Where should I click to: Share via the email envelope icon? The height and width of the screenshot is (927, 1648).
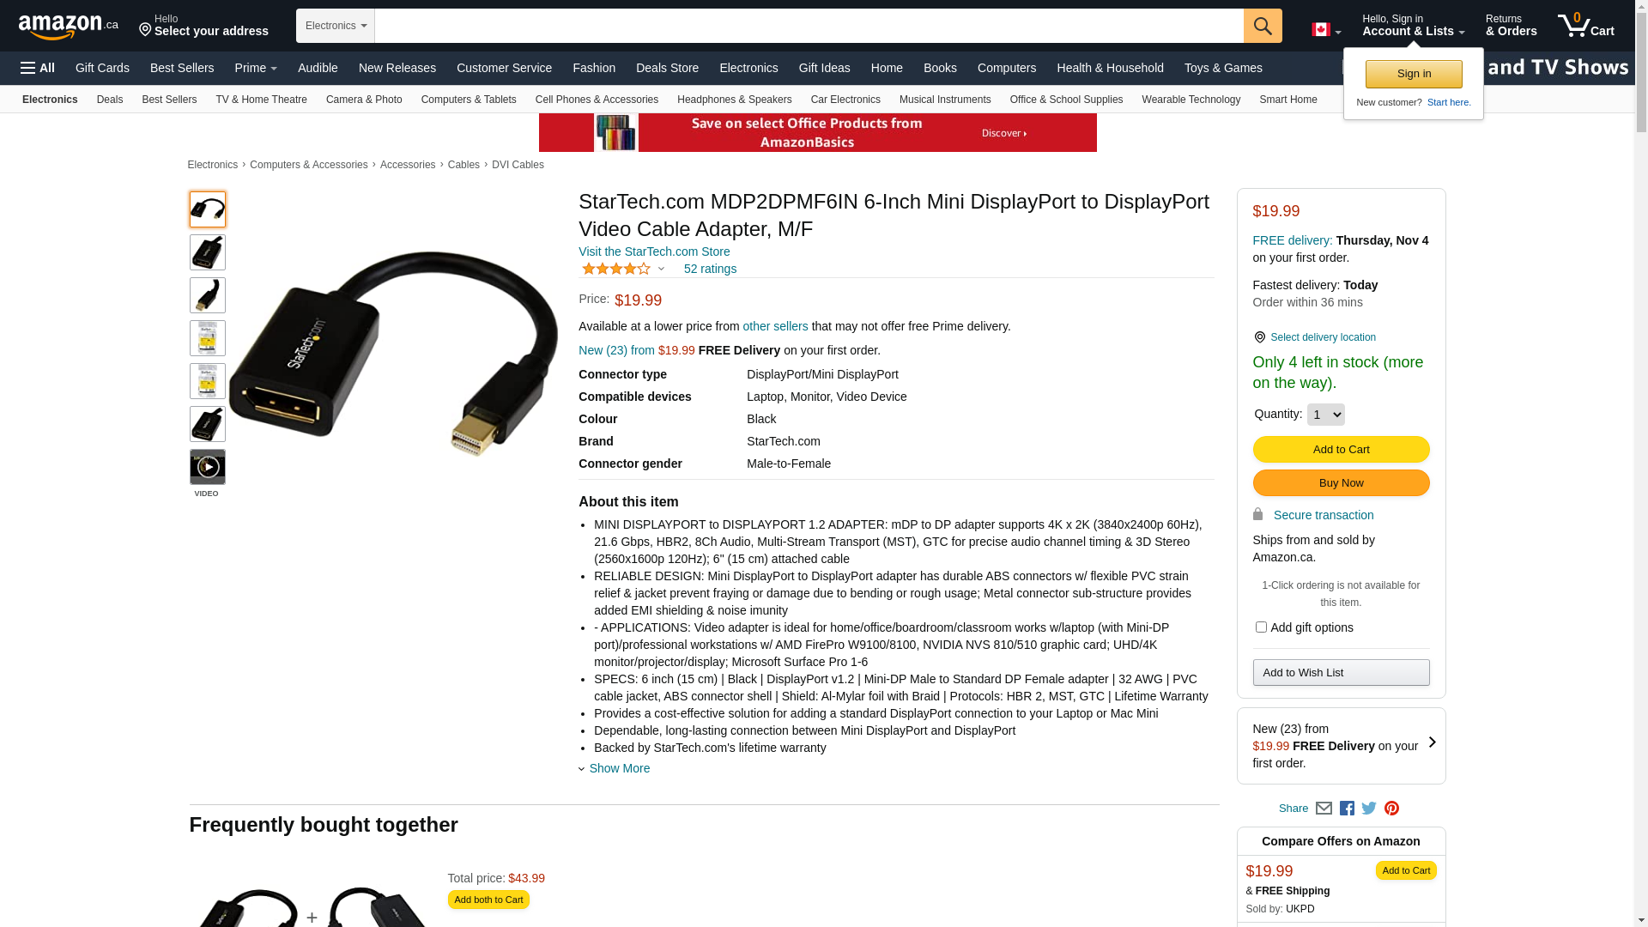point(1324,808)
